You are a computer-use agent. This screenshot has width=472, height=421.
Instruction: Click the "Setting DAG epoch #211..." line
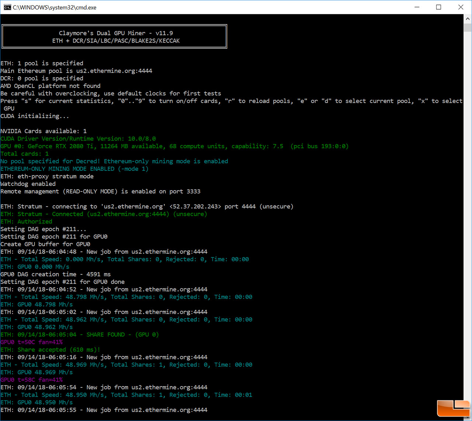[x=44, y=229]
